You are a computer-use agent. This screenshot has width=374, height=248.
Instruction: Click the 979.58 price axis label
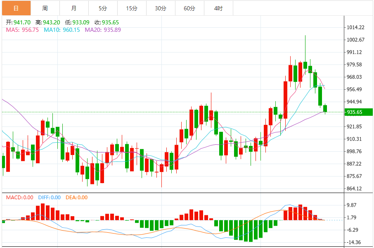354,65
